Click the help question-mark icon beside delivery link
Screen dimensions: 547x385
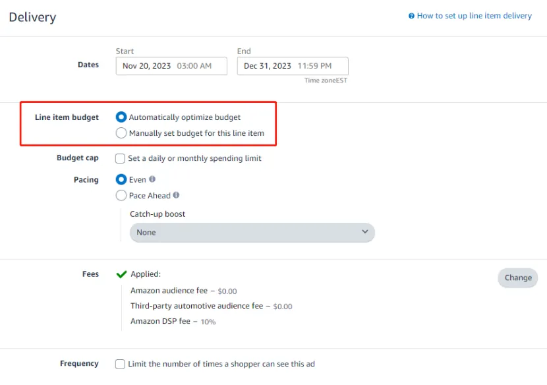point(411,16)
